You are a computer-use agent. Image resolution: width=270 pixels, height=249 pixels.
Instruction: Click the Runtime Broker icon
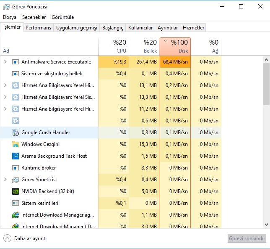coord(16,168)
